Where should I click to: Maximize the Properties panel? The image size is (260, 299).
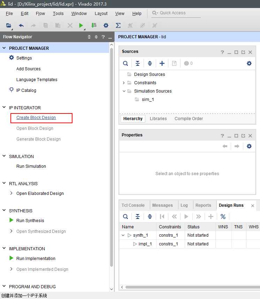(x=236, y=136)
